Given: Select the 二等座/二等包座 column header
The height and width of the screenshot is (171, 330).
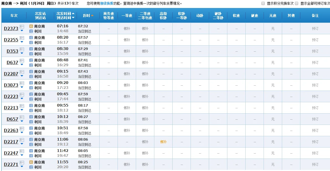Looking at the screenshot, I should tap(145, 16).
